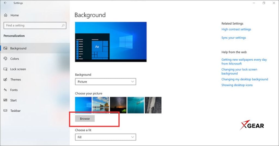Focus the Find a setting search box
Image resolution: width=279 pixels, height=146 pixels.
[x=35, y=25]
